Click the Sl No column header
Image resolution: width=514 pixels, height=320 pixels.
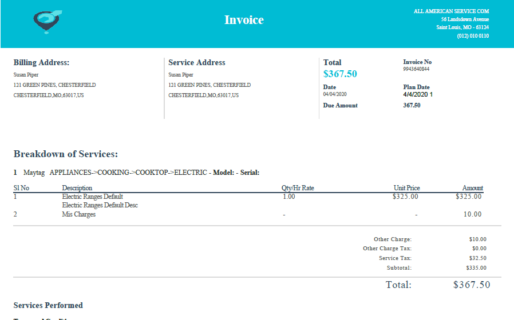[x=21, y=188]
